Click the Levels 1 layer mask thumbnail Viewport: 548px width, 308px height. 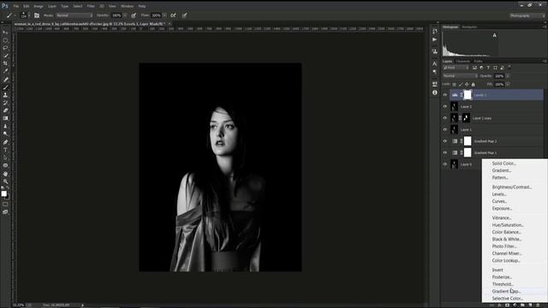[468, 95]
